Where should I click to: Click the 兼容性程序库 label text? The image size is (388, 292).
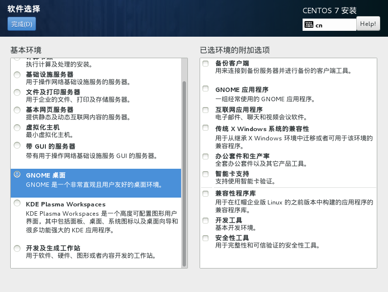tap(236, 193)
